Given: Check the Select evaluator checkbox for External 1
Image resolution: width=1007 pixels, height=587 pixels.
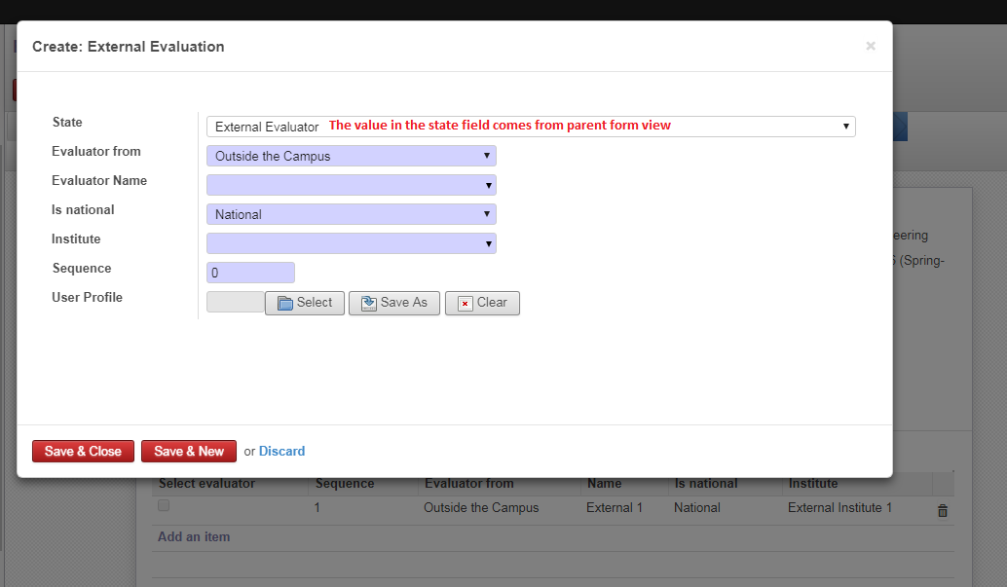Looking at the screenshot, I should [x=163, y=505].
